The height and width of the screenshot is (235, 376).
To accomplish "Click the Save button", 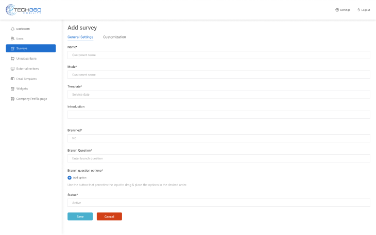I will click(80, 216).
